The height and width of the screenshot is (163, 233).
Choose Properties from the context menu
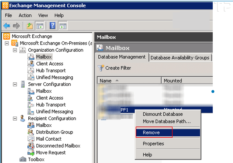click(168, 144)
